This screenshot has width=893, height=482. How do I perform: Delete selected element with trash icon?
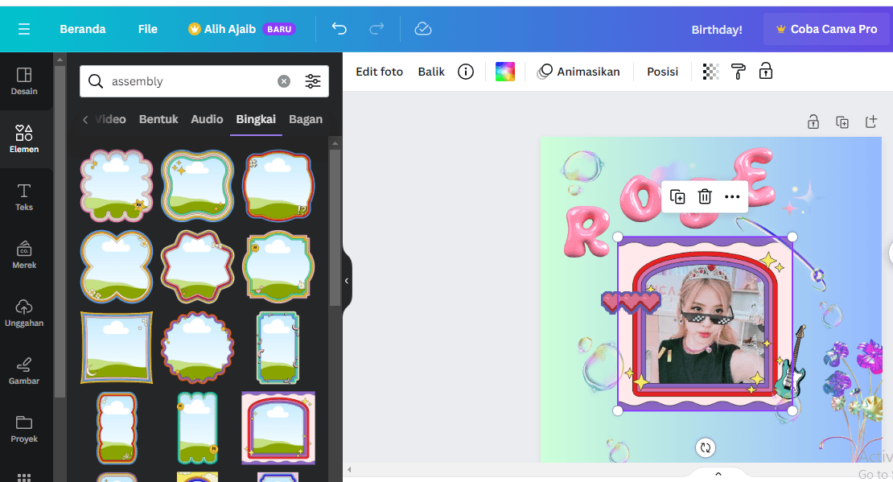705,196
